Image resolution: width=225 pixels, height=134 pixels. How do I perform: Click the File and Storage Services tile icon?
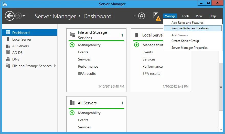click(x=72, y=35)
